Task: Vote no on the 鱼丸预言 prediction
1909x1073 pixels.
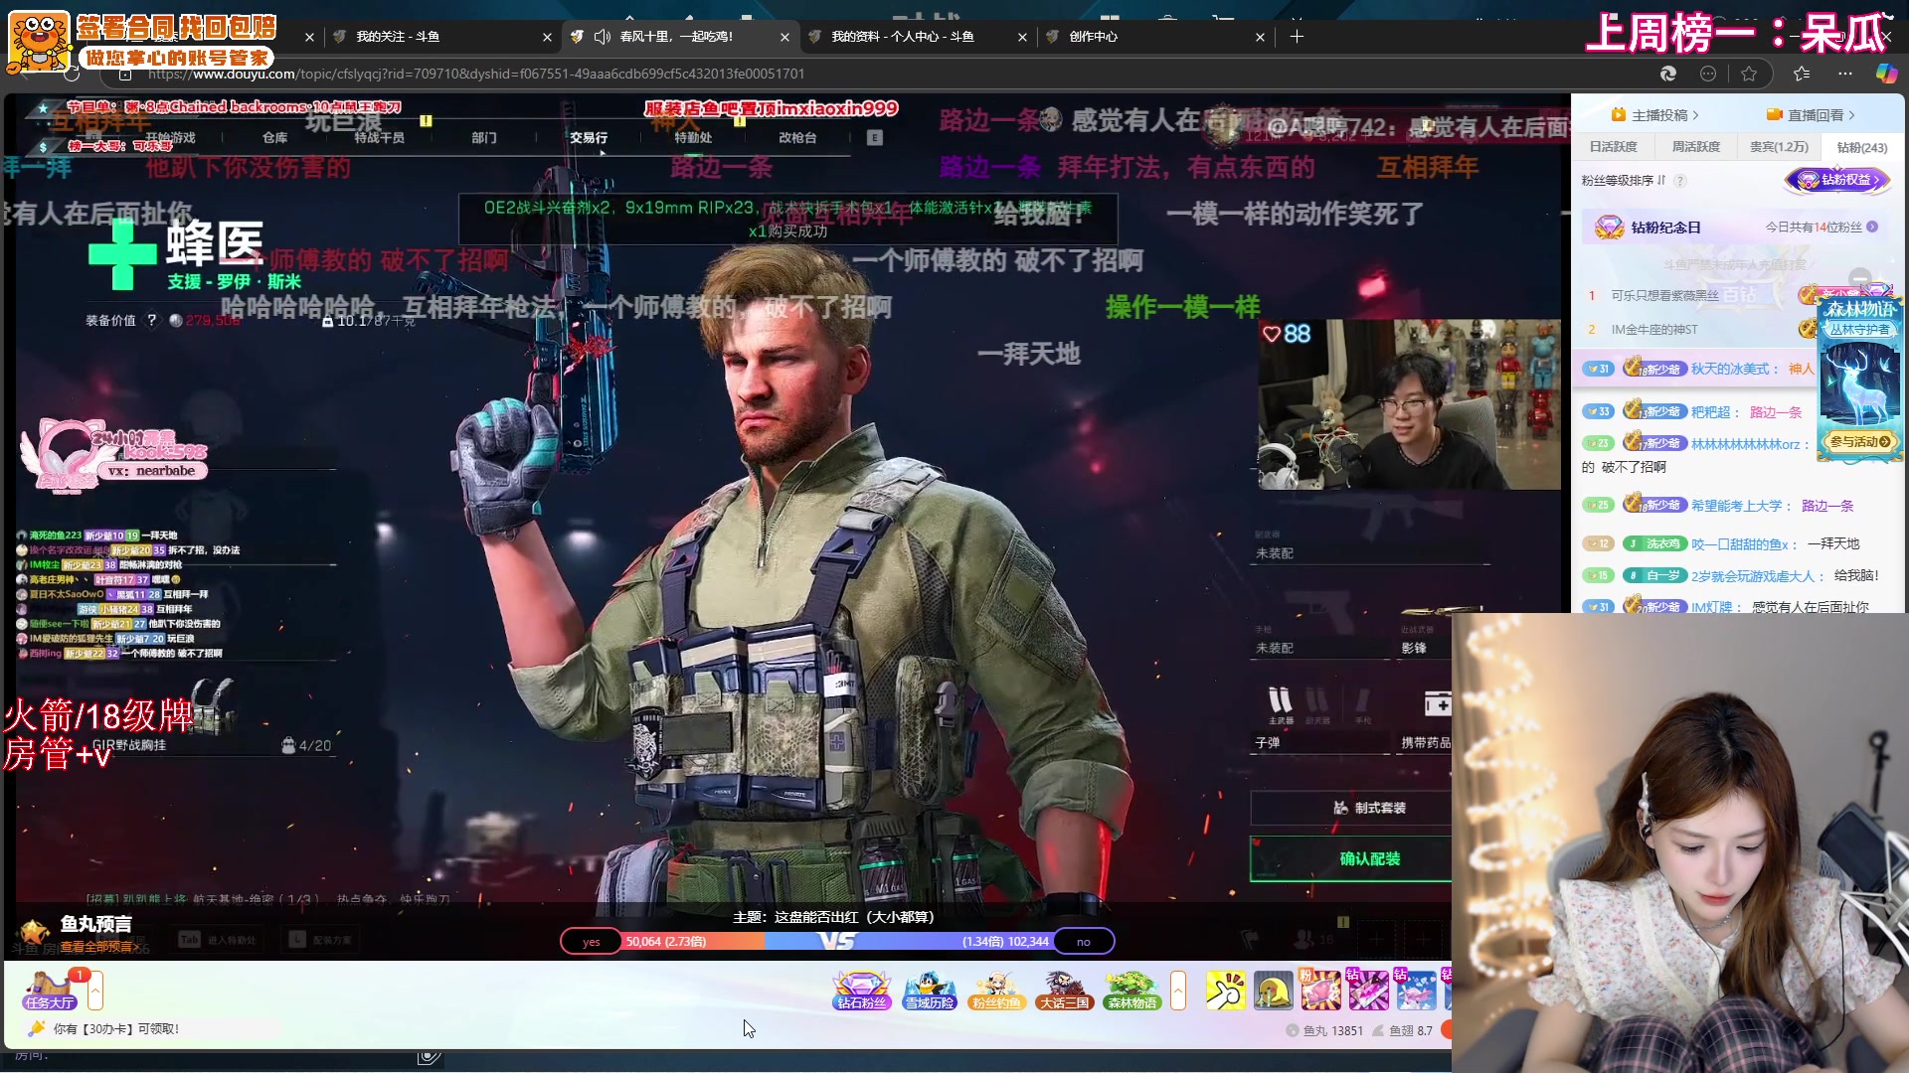Action: pyautogui.click(x=1084, y=942)
